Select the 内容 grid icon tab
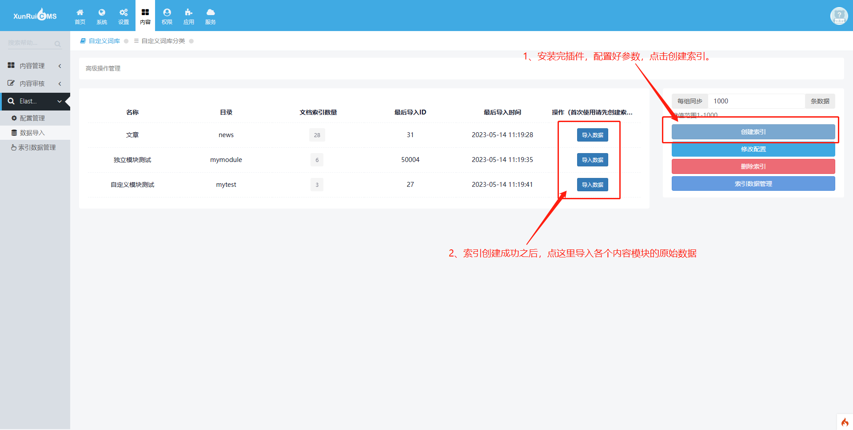853x430 pixels. [145, 16]
